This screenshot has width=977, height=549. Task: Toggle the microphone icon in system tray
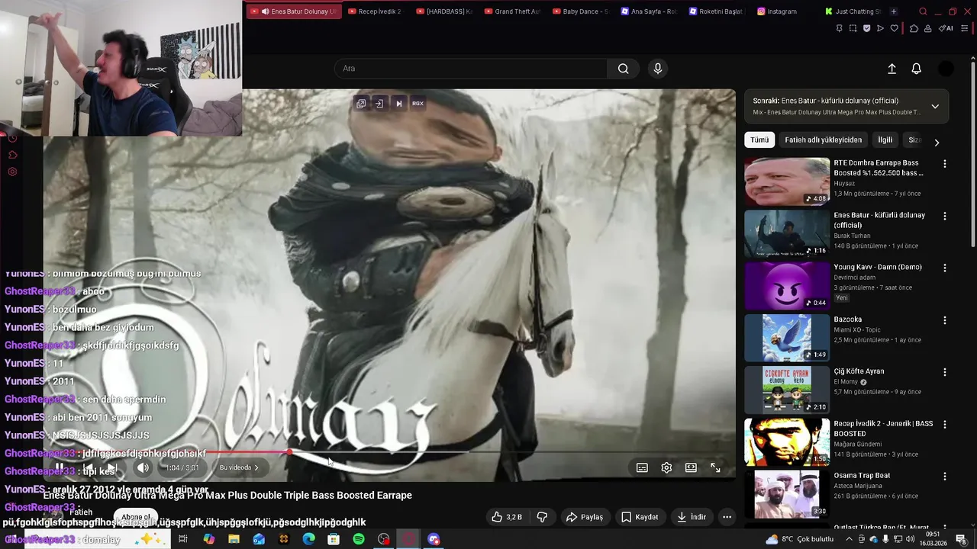pos(885,539)
